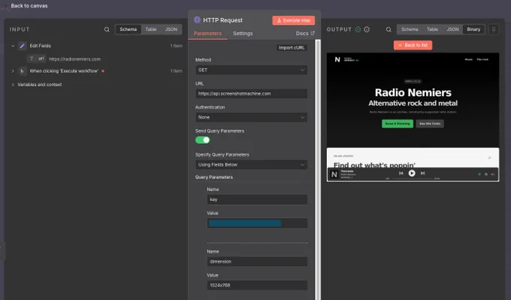
Task: Click the Back to canvas link
Action: click(x=29, y=6)
